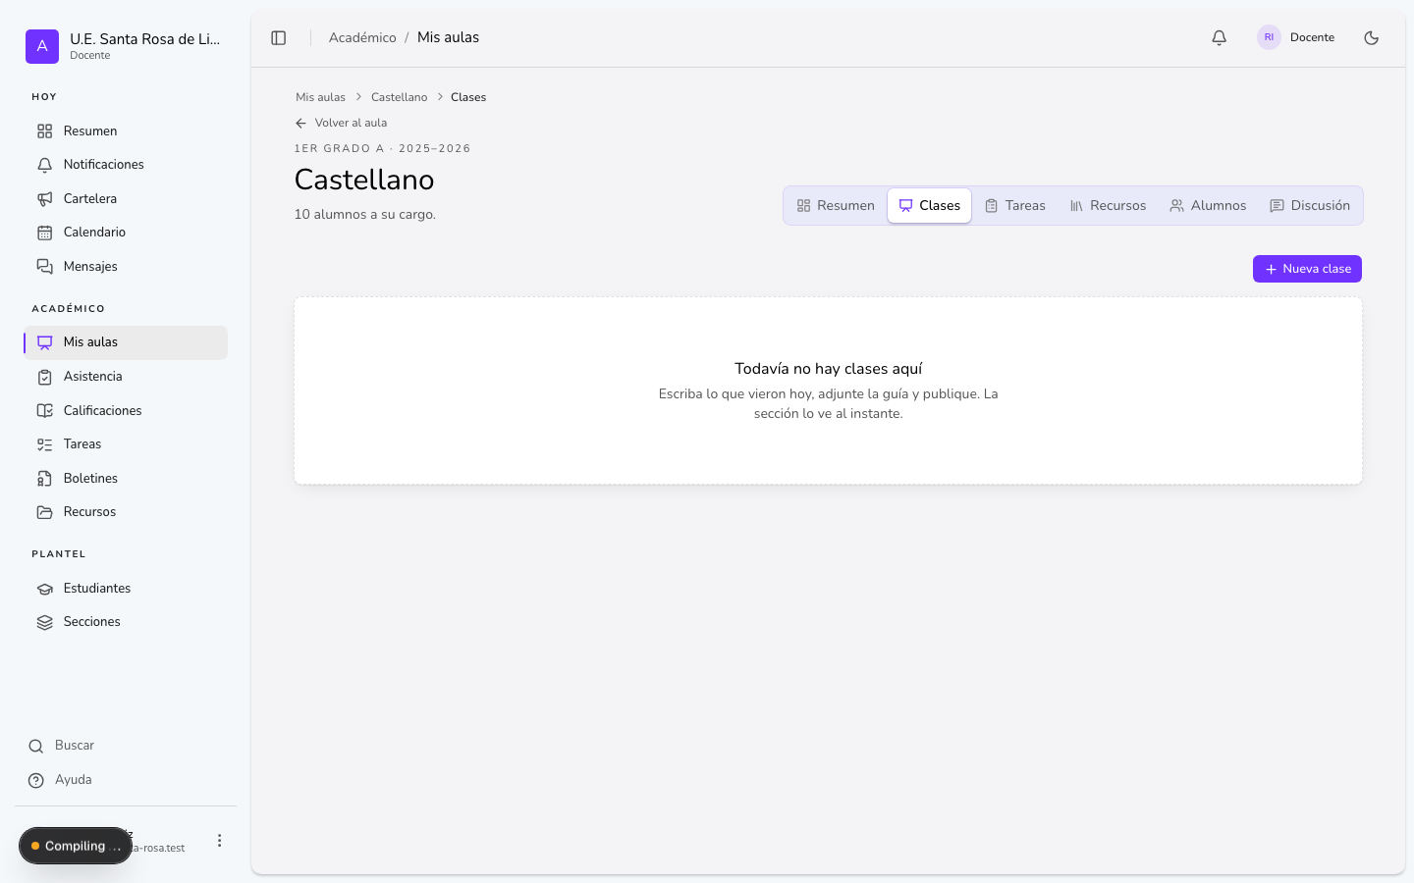Click the RI user avatar
1414x883 pixels.
point(1269,37)
